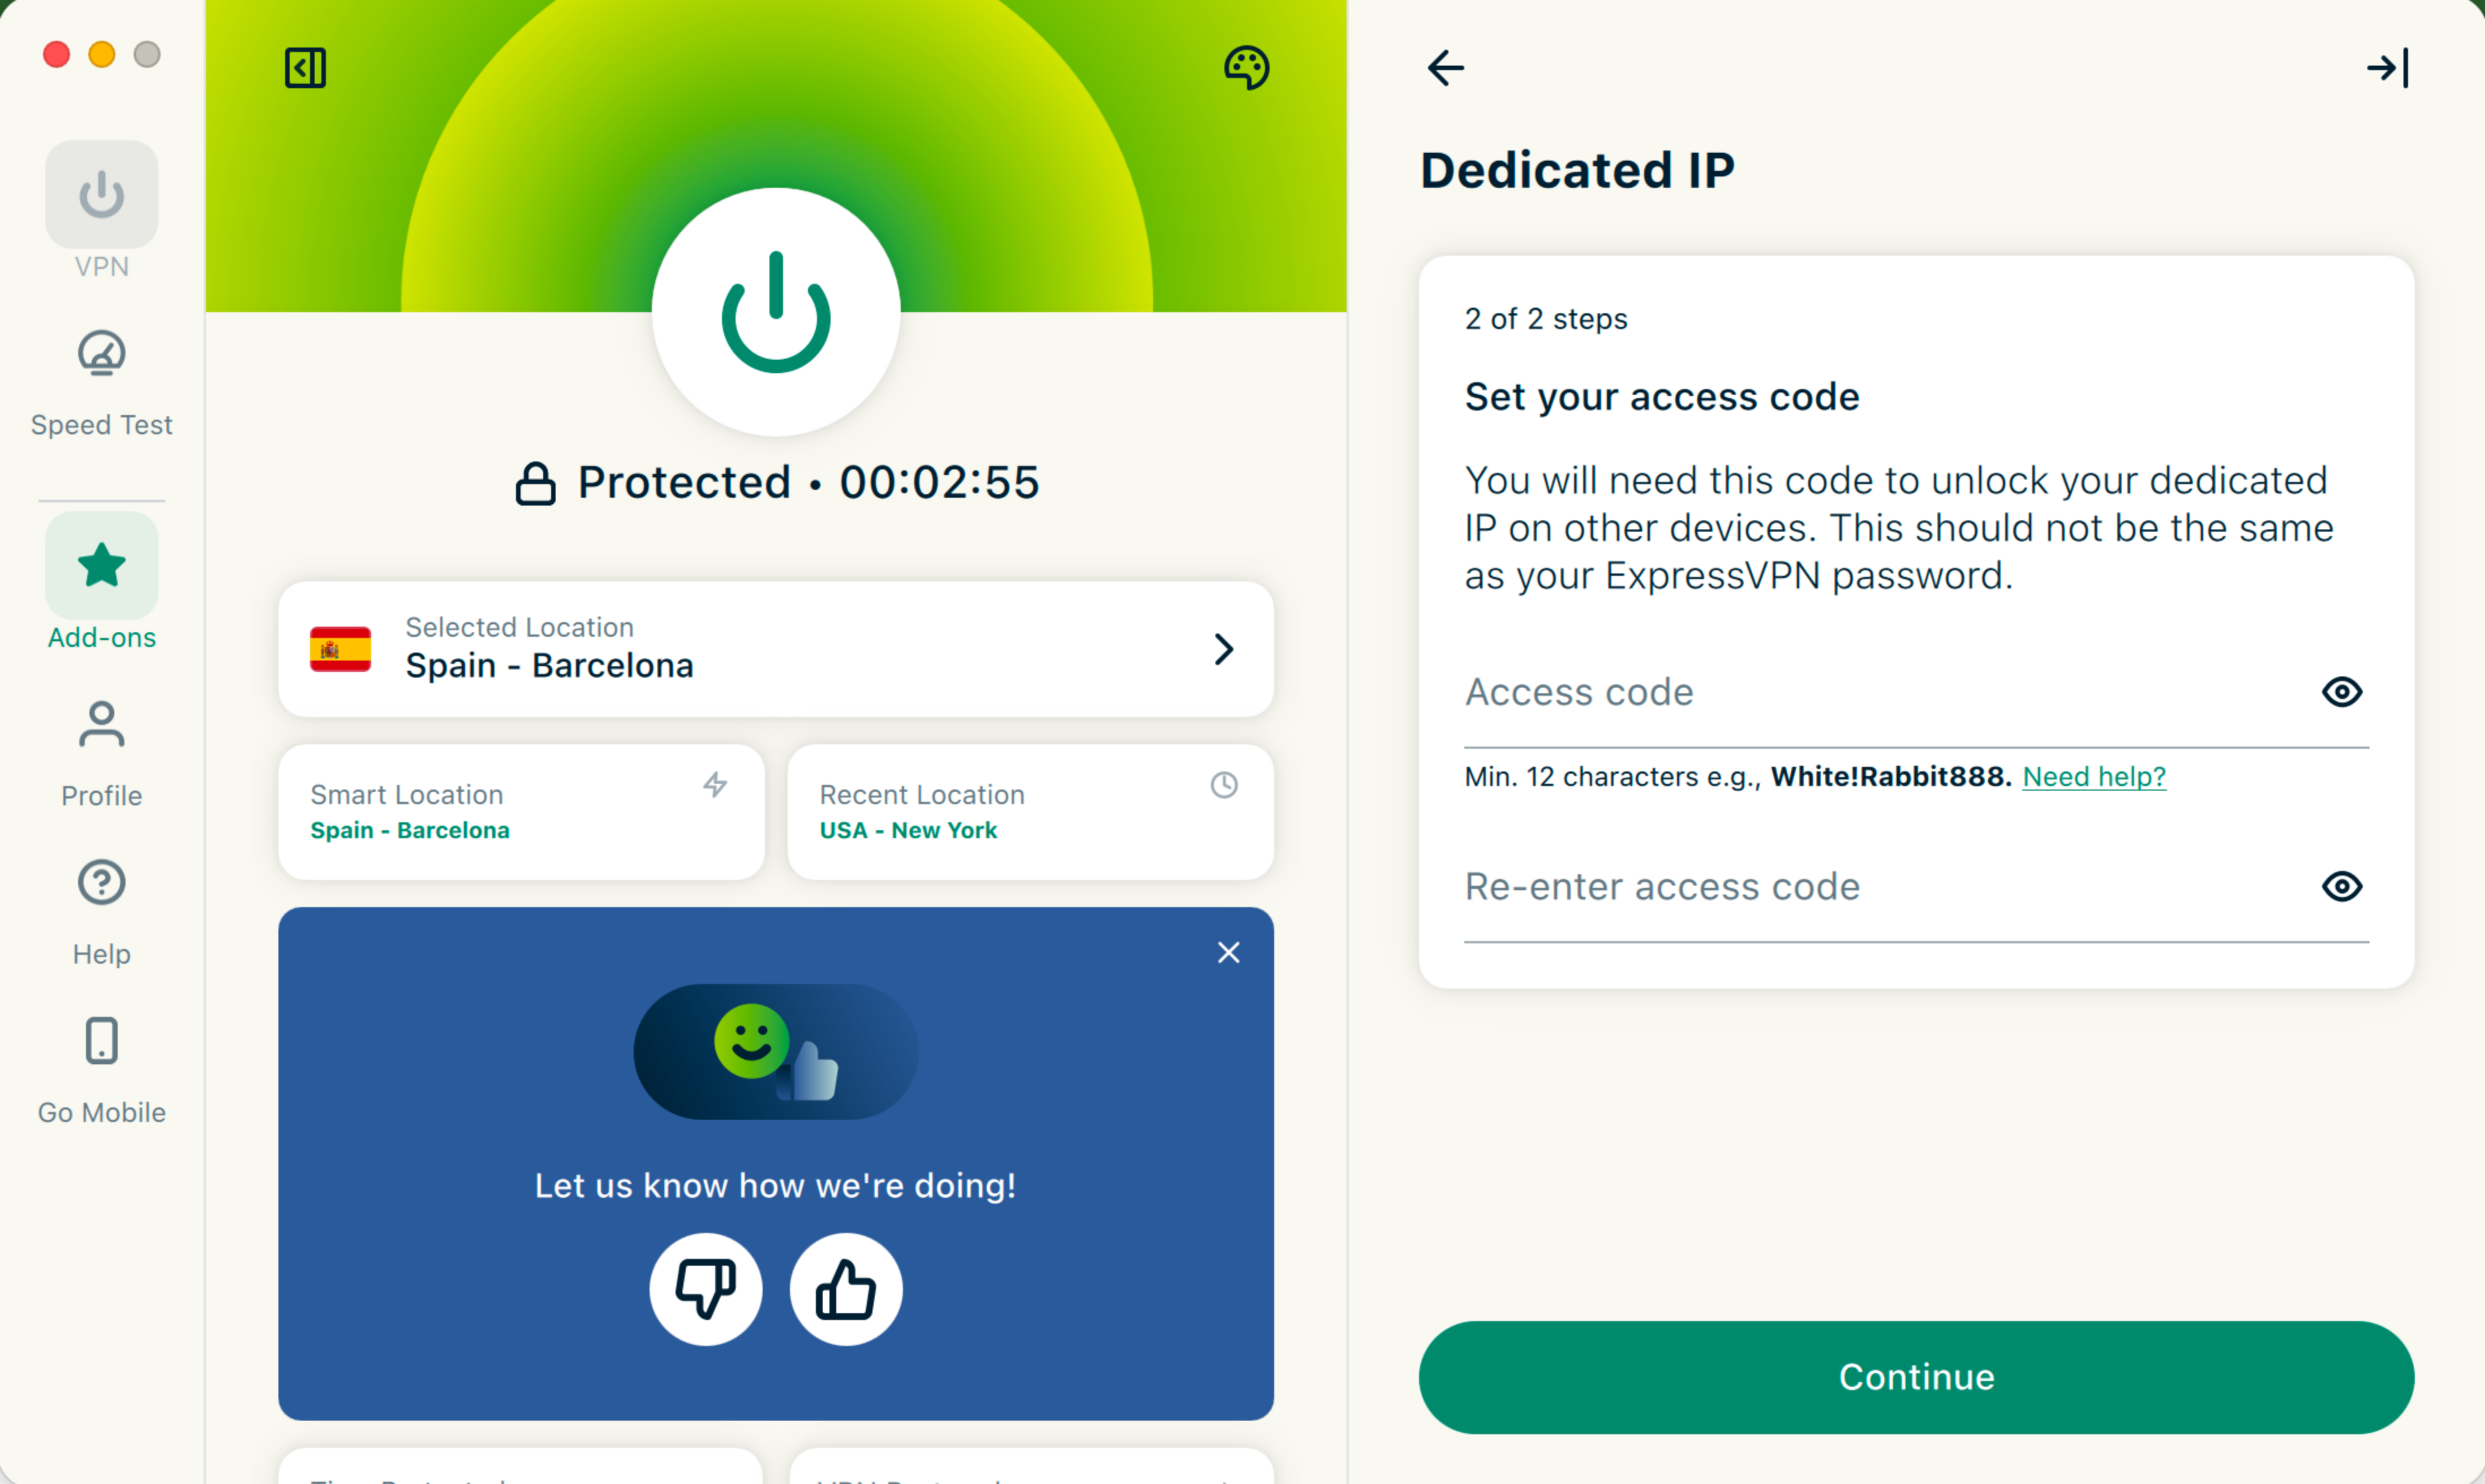Show the Access code with the eye icon
Image resolution: width=2485 pixels, height=1484 pixels.
coord(2341,692)
